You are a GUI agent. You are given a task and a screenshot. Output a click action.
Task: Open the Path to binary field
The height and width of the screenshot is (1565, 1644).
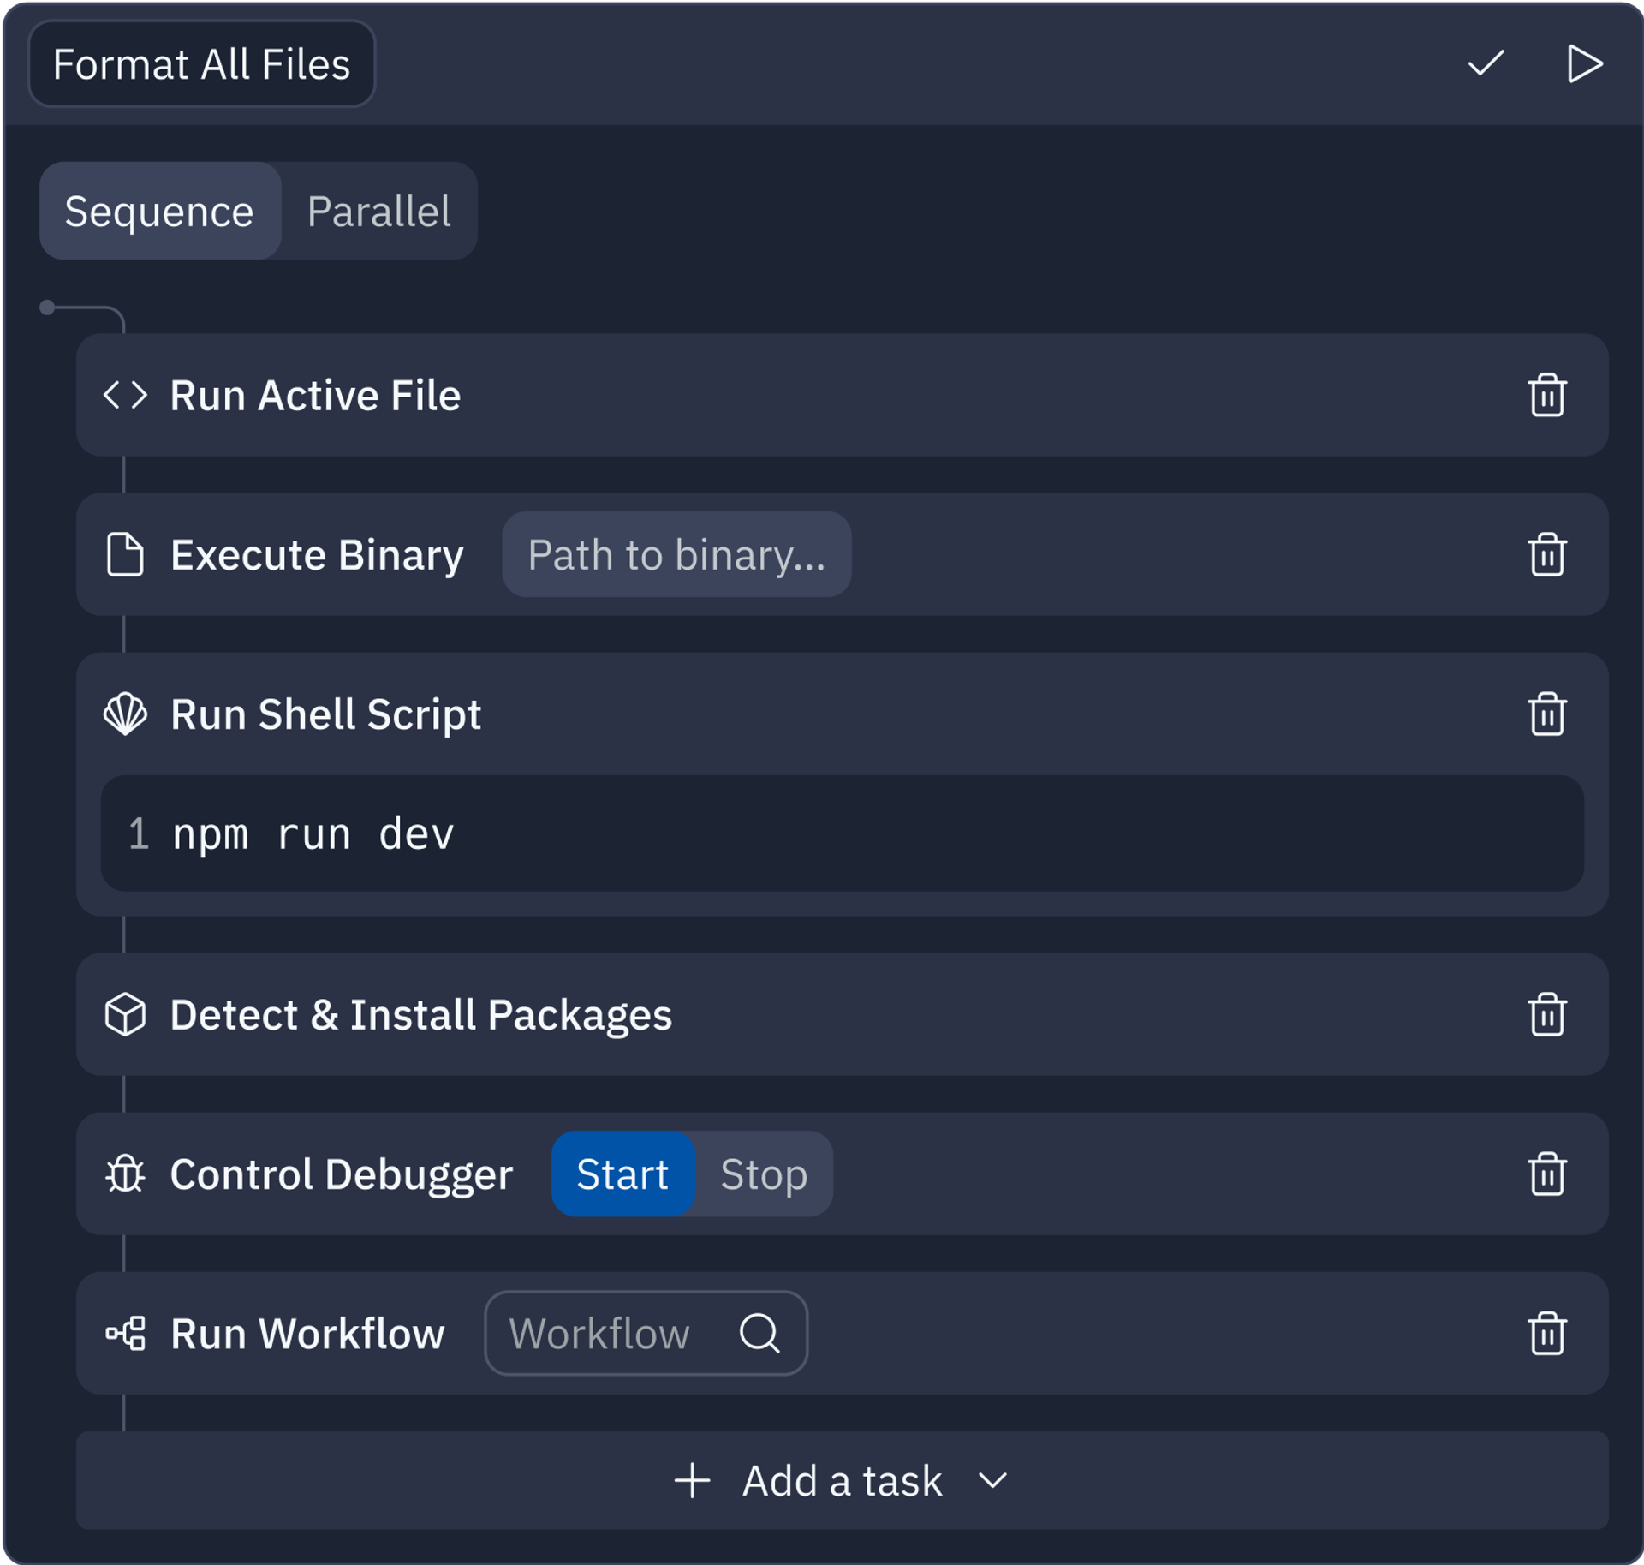click(676, 555)
